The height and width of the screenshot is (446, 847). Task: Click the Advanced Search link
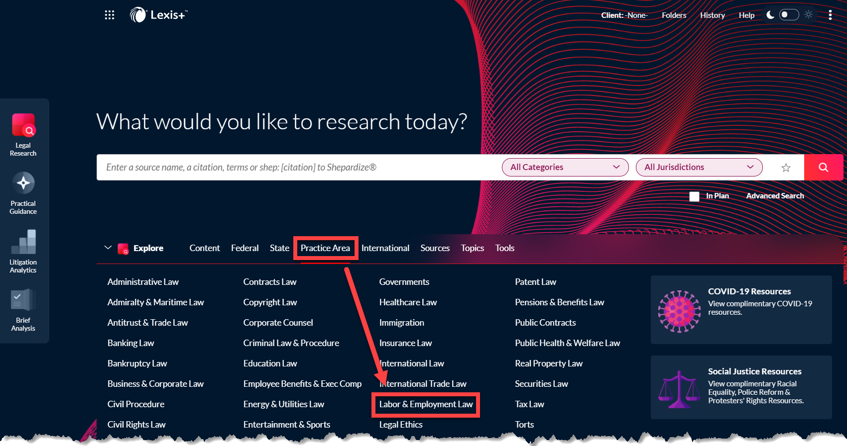pyautogui.click(x=775, y=196)
